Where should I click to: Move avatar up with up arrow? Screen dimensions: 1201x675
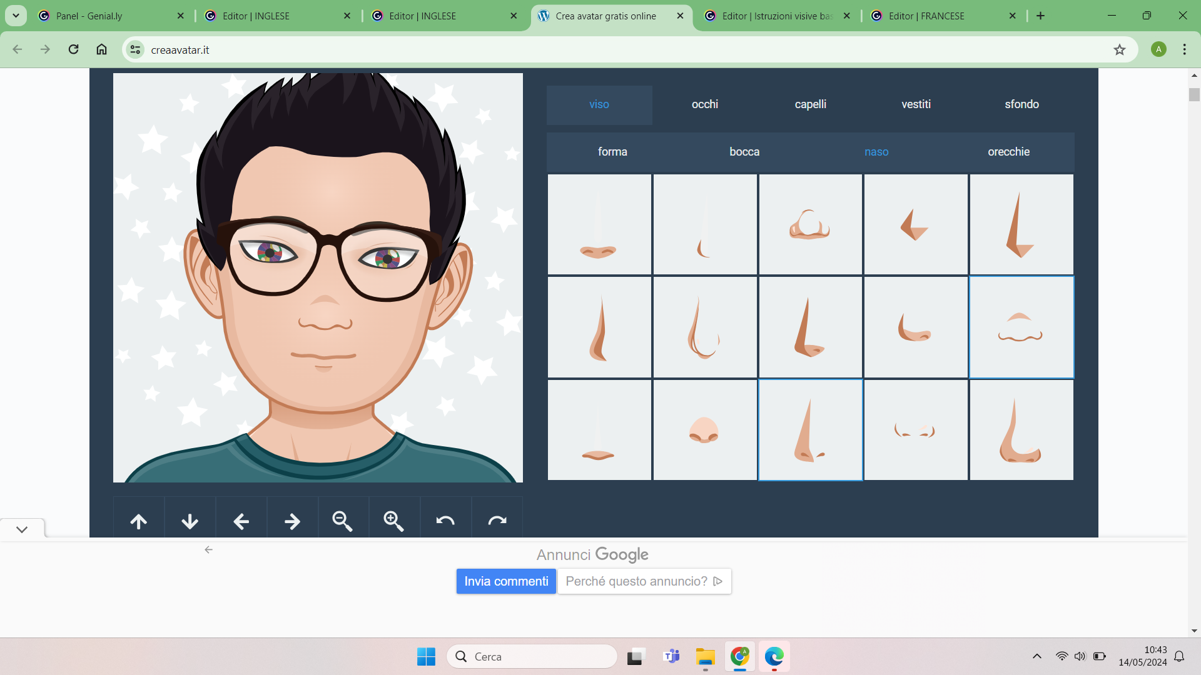138,521
